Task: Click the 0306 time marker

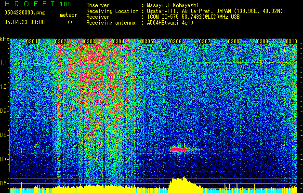Action: [x=176, y=41]
